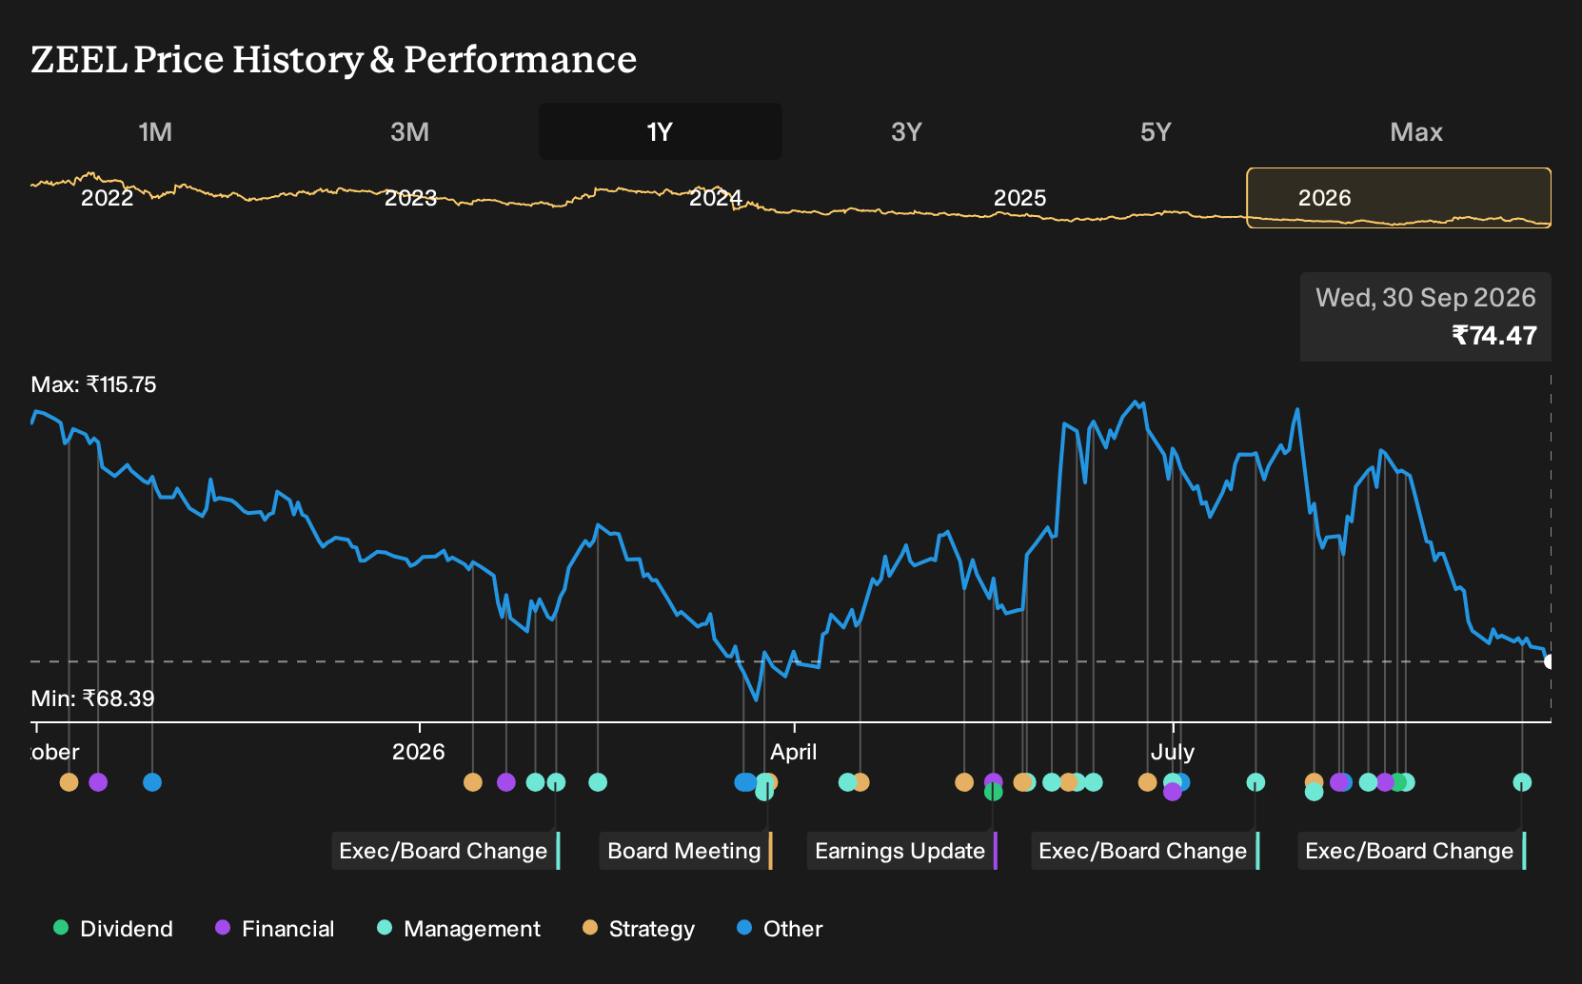Jump to 2023 in the overview strip
1582x984 pixels.
pyautogui.click(x=410, y=198)
